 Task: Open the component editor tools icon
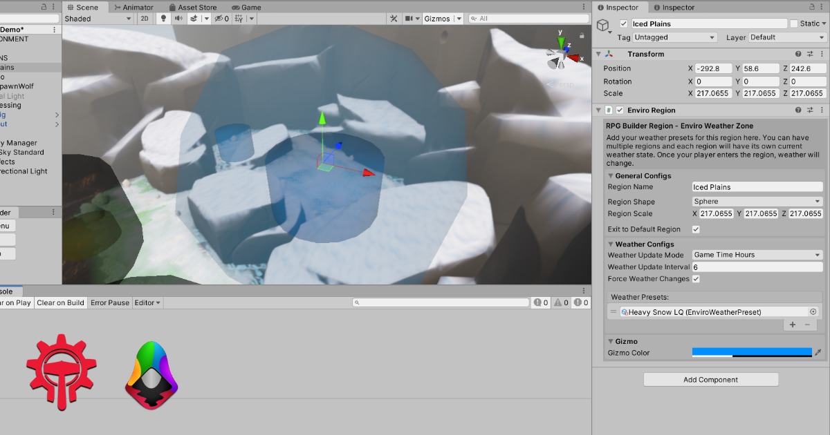(x=394, y=19)
